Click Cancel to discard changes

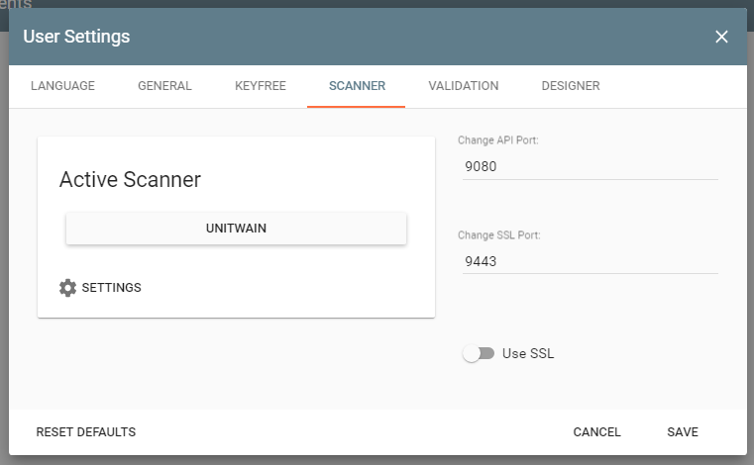596,432
